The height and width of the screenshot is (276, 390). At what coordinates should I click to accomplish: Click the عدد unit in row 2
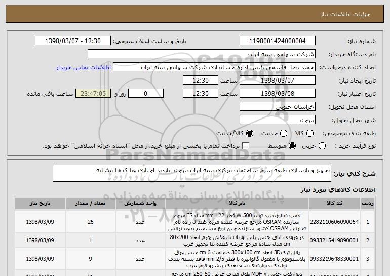[140, 241]
